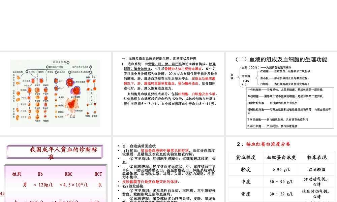The width and height of the screenshot is (337, 202).
Task: Click the 嗜碱性粒细胞 line in the box
Action: tap(289, 111)
